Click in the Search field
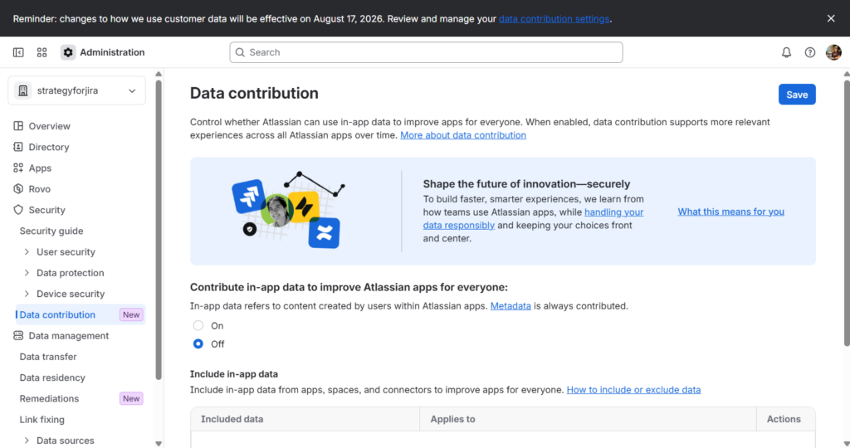 pyautogui.click(x=426, y=52)
